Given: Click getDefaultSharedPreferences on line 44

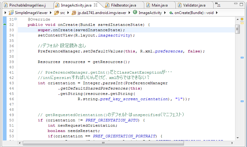Looking at the screenshot, I should click(94, 88).
